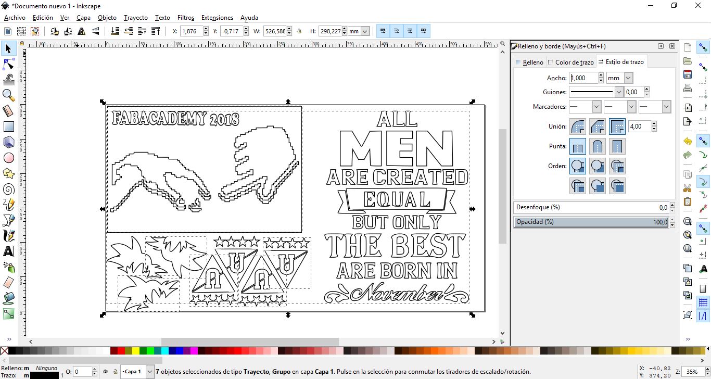Select the Text tool
711x379 pixels.
point(9,251)
